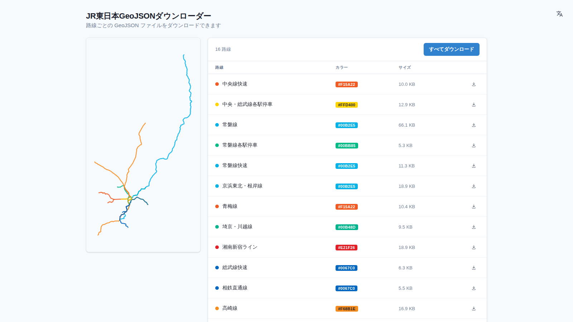Select the 中央・総武線各駅停車 row name
573x322 pixels.
(x=247, y=104)
